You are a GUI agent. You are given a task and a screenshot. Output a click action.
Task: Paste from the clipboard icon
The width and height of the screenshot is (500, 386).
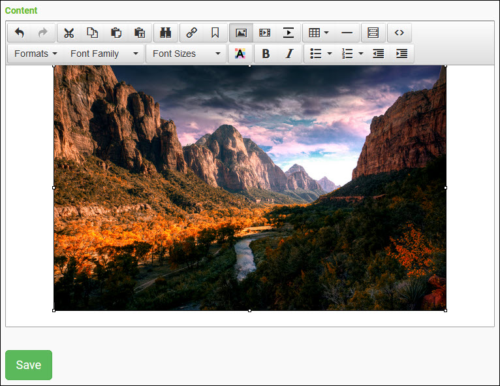pos(116,33)
